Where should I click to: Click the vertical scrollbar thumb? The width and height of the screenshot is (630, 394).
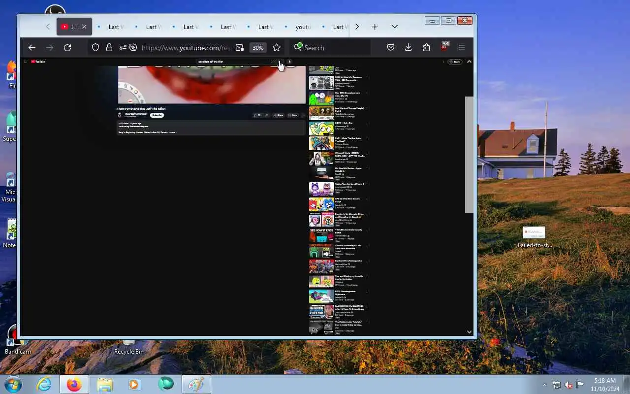(469, 154)
